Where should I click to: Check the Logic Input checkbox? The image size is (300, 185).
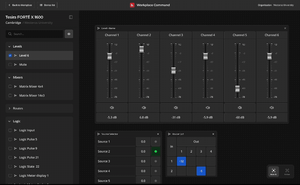click(10, 130)
